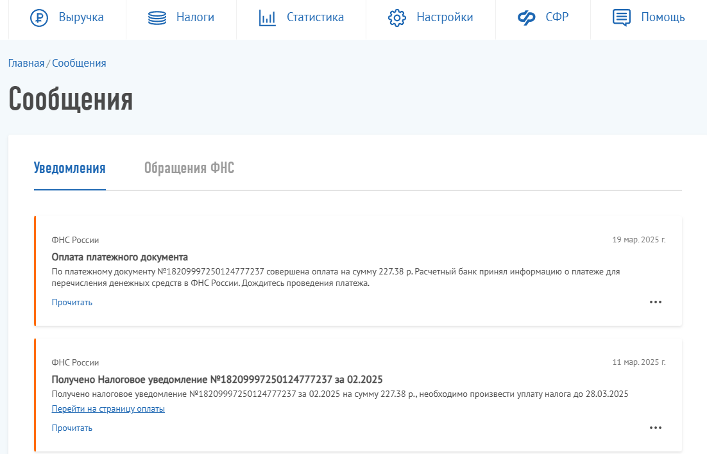Click Прочитать under Оплата платежного документа

click(72, 302)
